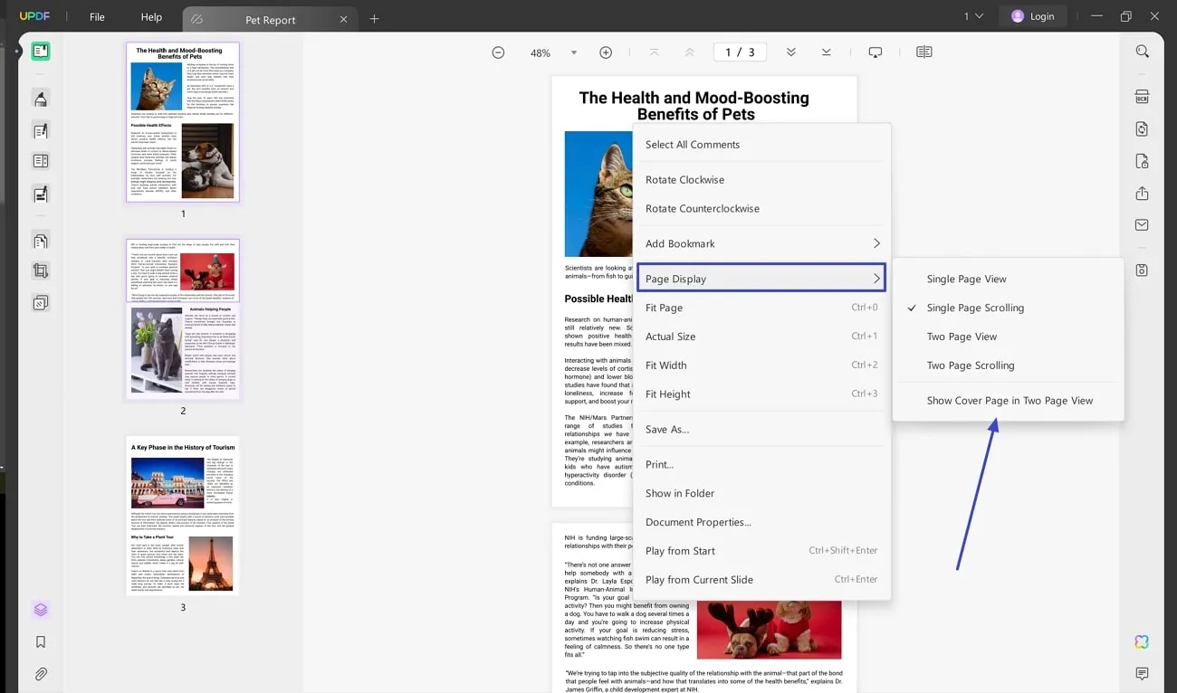Open the OCR recognition tool
The height and width of the screenshot is (693, 1177).
tap(1142, 97)
